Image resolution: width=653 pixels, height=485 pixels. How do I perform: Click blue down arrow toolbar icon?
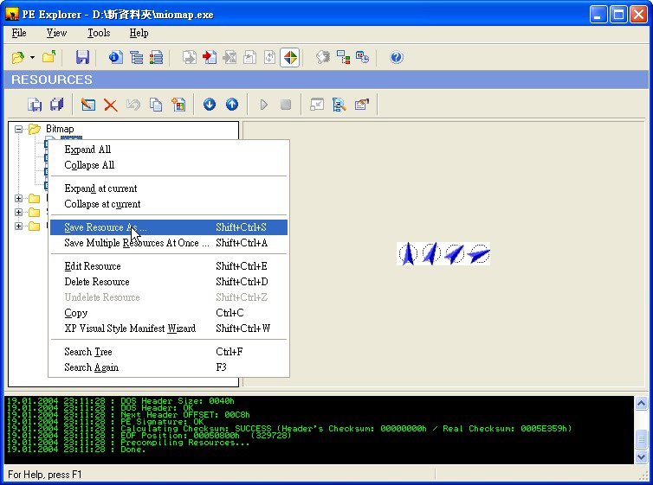point(210,105)
